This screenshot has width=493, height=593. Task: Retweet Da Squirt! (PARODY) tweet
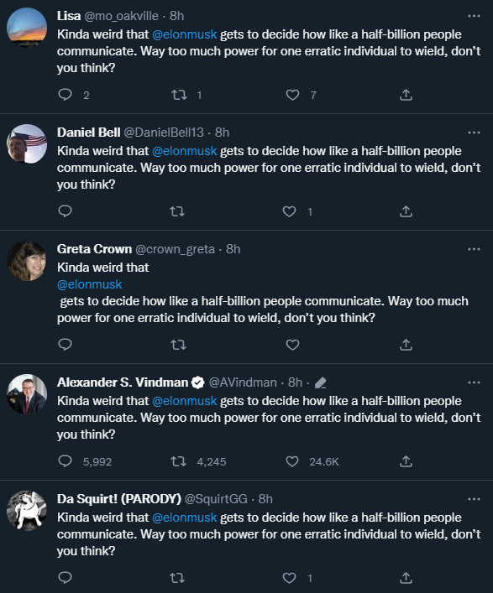coord(177,578)
